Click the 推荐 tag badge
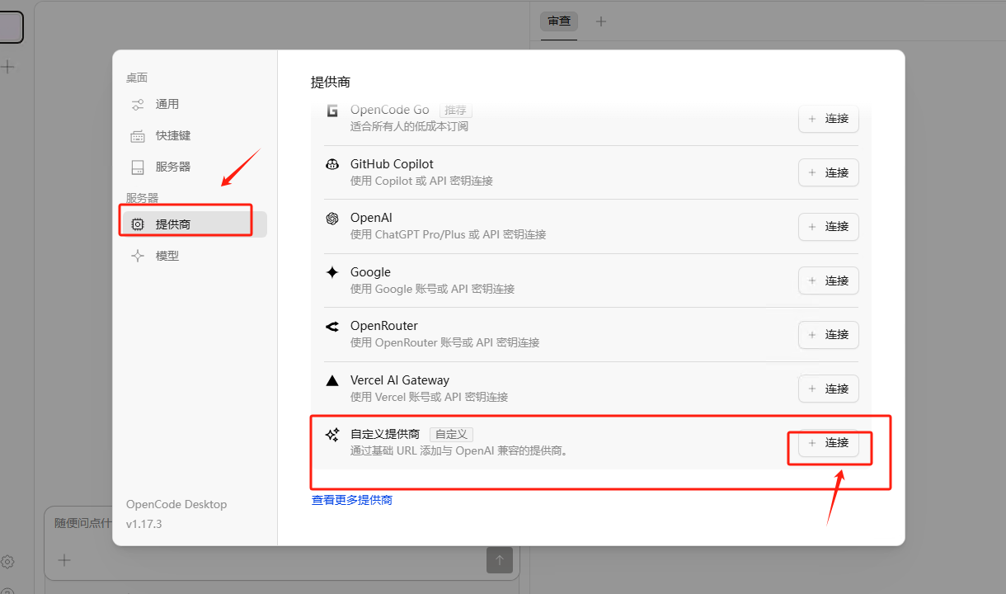Screen dimensions: 1006x594 (x=455, y=110)
